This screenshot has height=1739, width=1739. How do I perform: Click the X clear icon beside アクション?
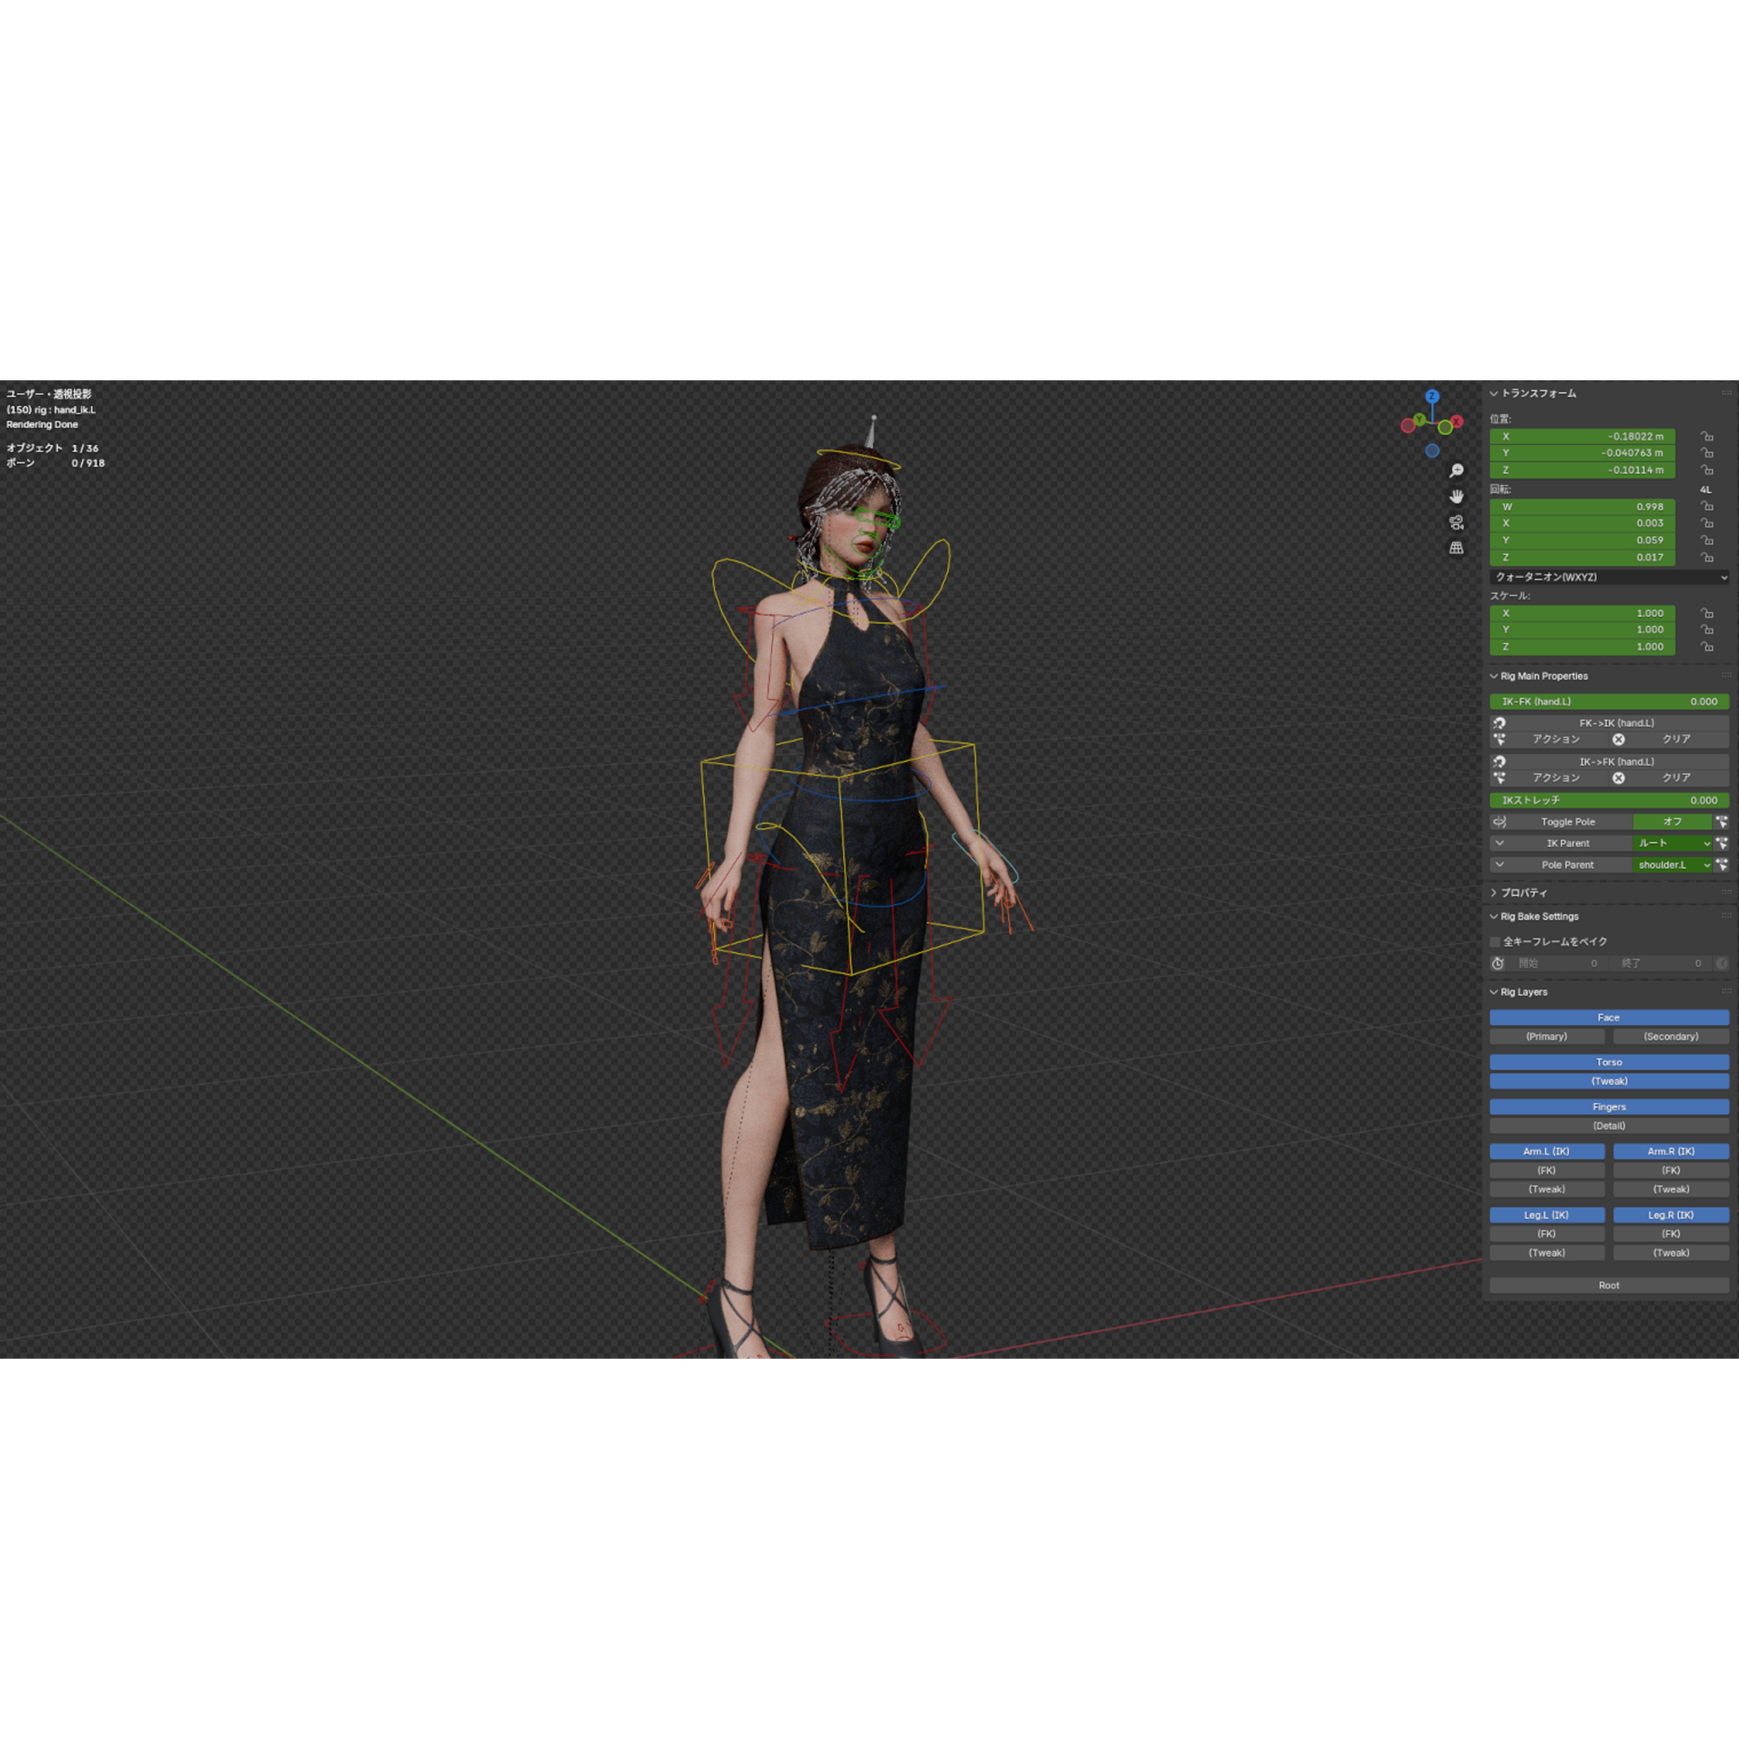pos(1619,740)
